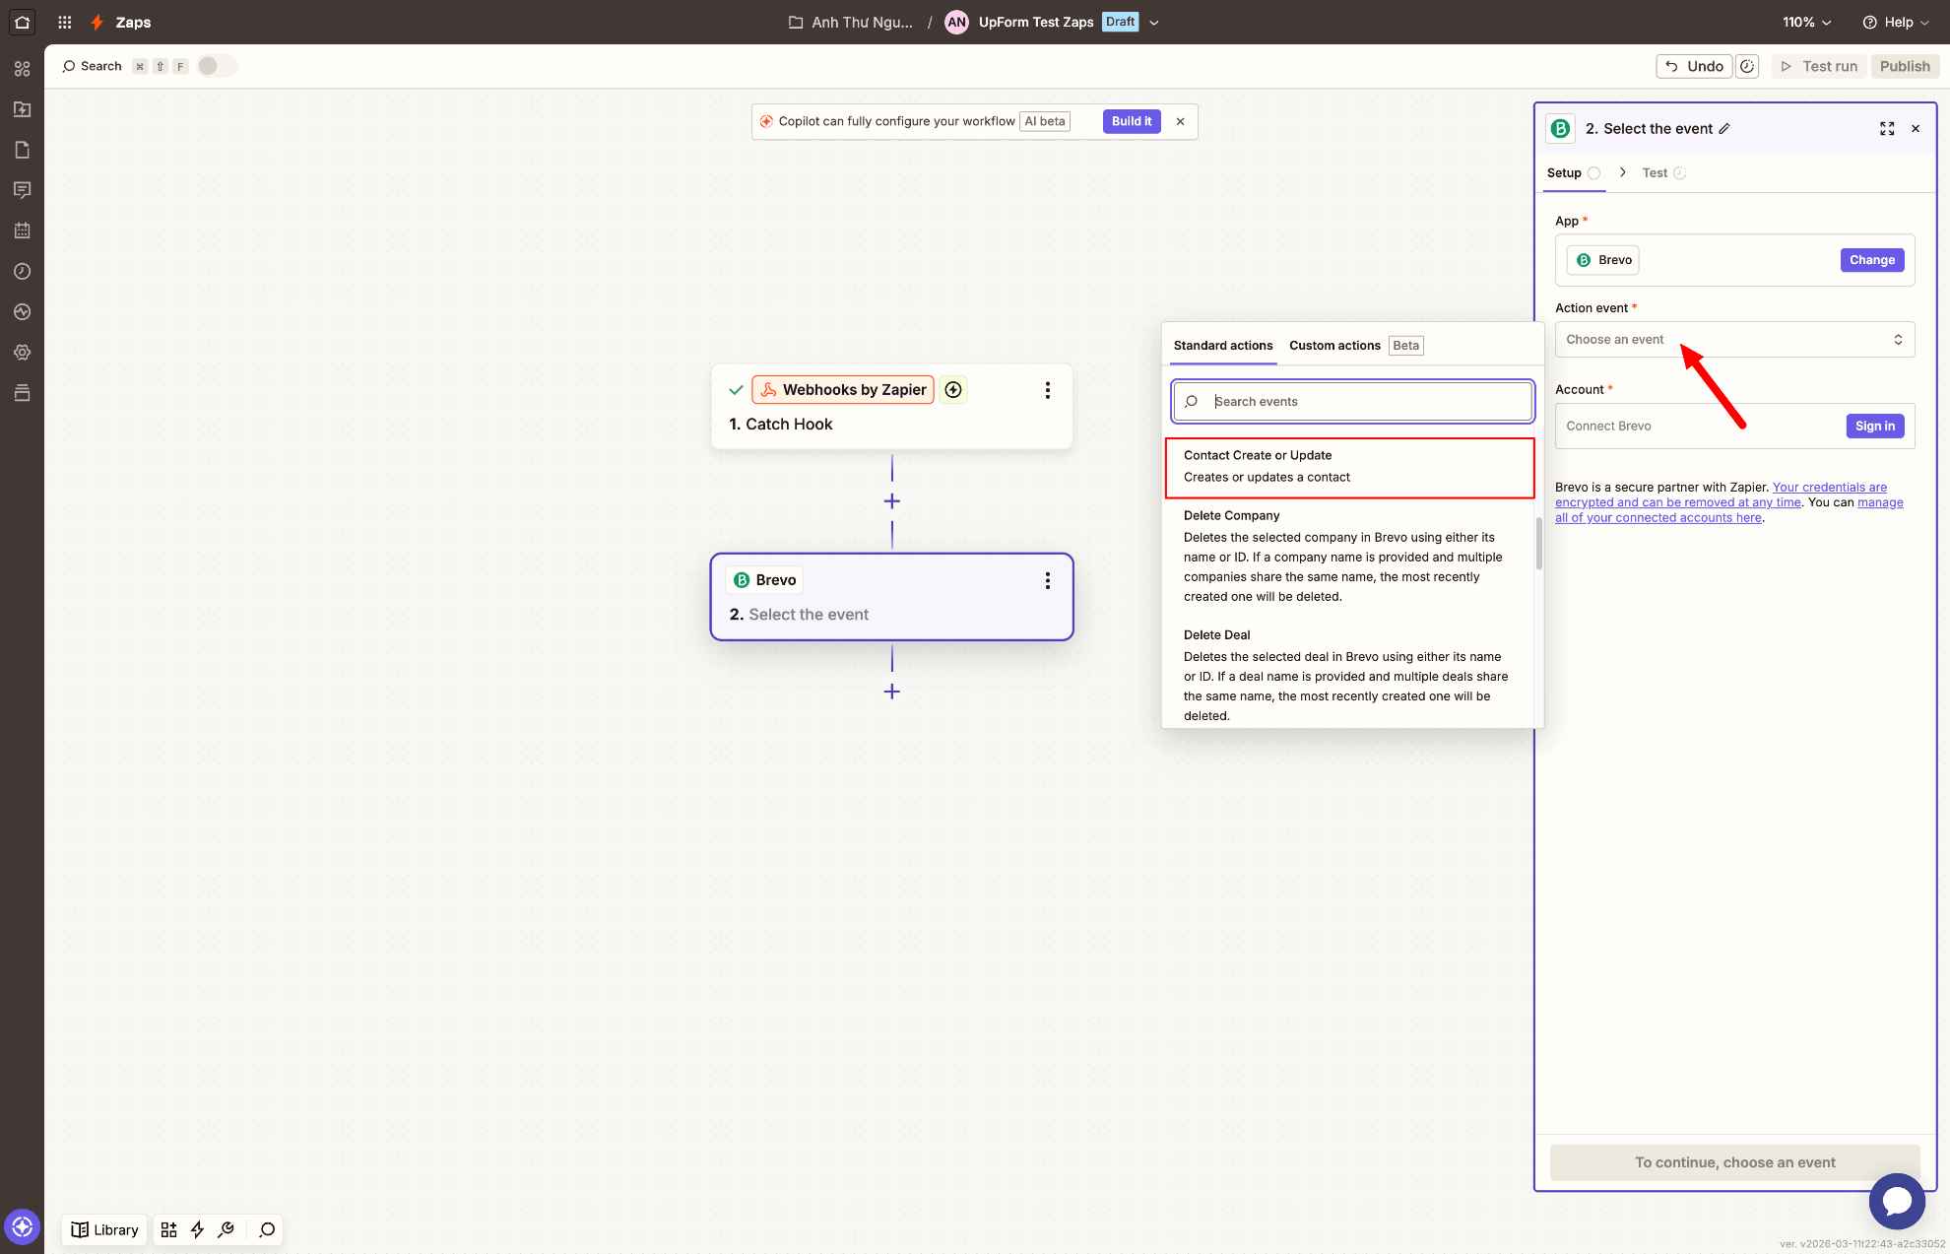Open the comments icon in sidebar
The height and width of the screenshot is (1254, 1950).
(22, 190)
